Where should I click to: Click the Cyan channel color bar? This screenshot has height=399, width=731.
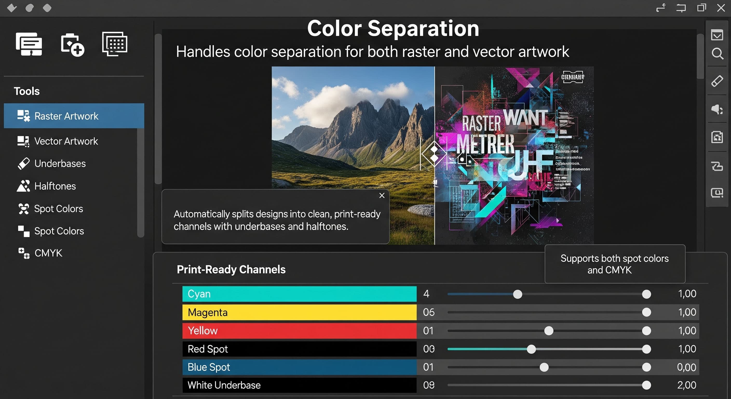(299, 294)
